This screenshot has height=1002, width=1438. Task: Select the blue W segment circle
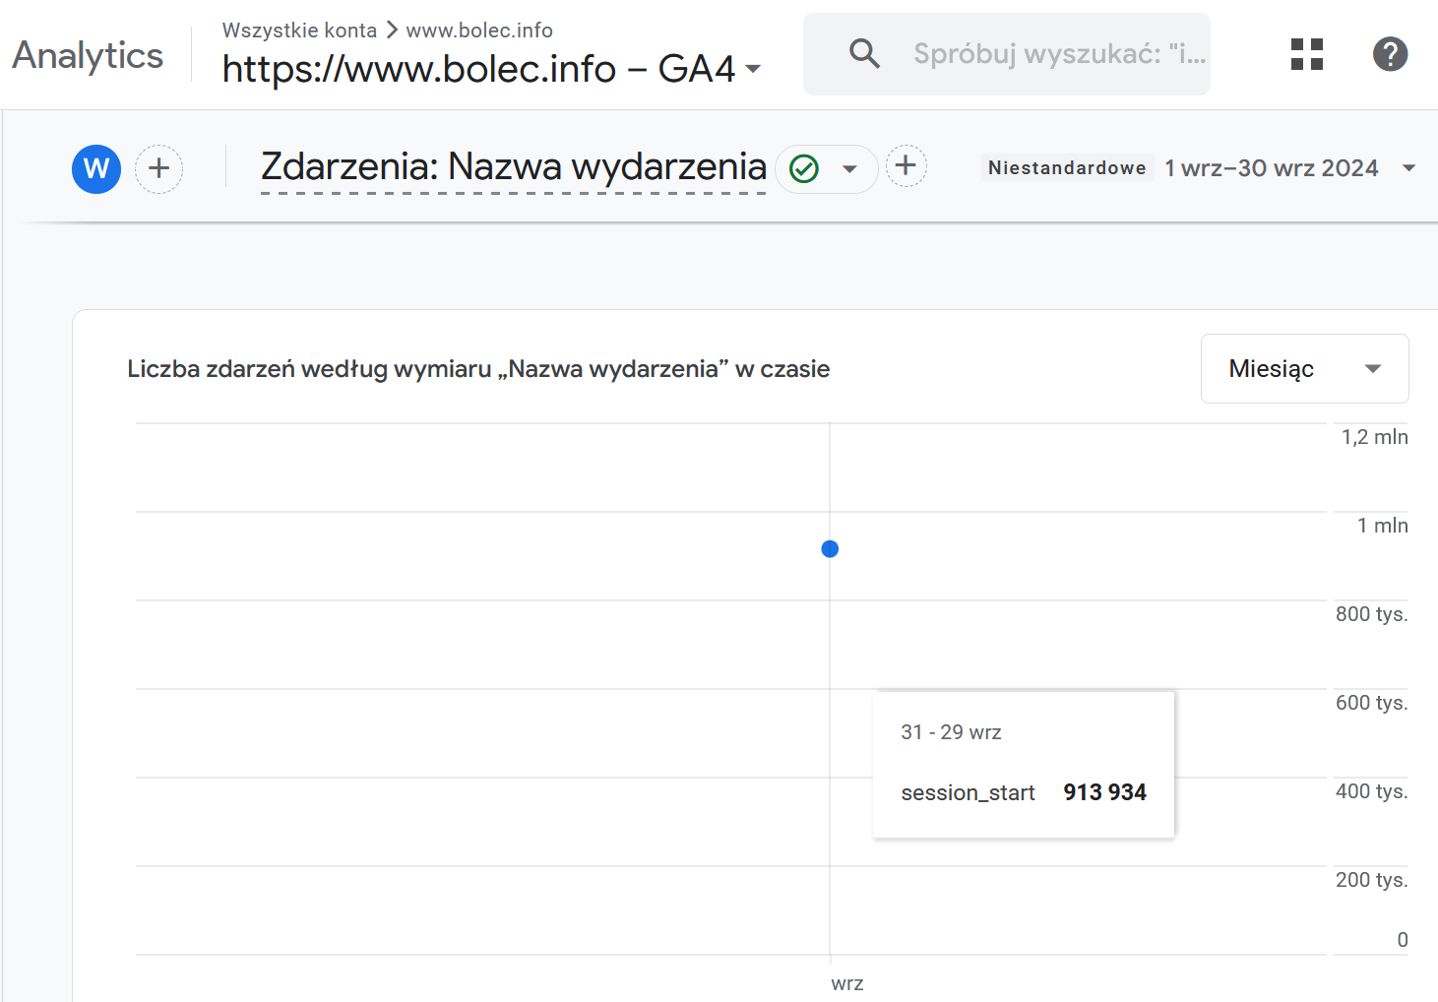96,169
